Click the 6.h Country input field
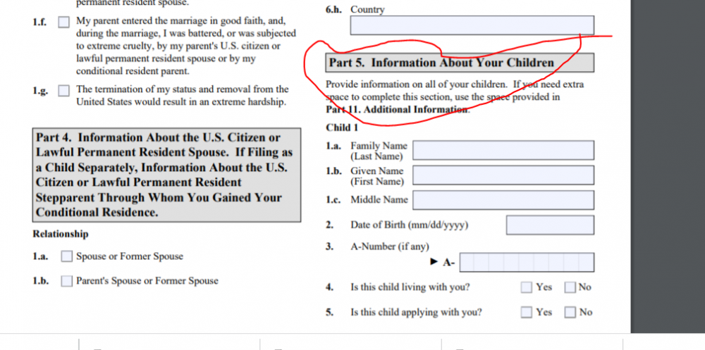Viewport: 705px width, 350px height. click(x=472, y=25)
